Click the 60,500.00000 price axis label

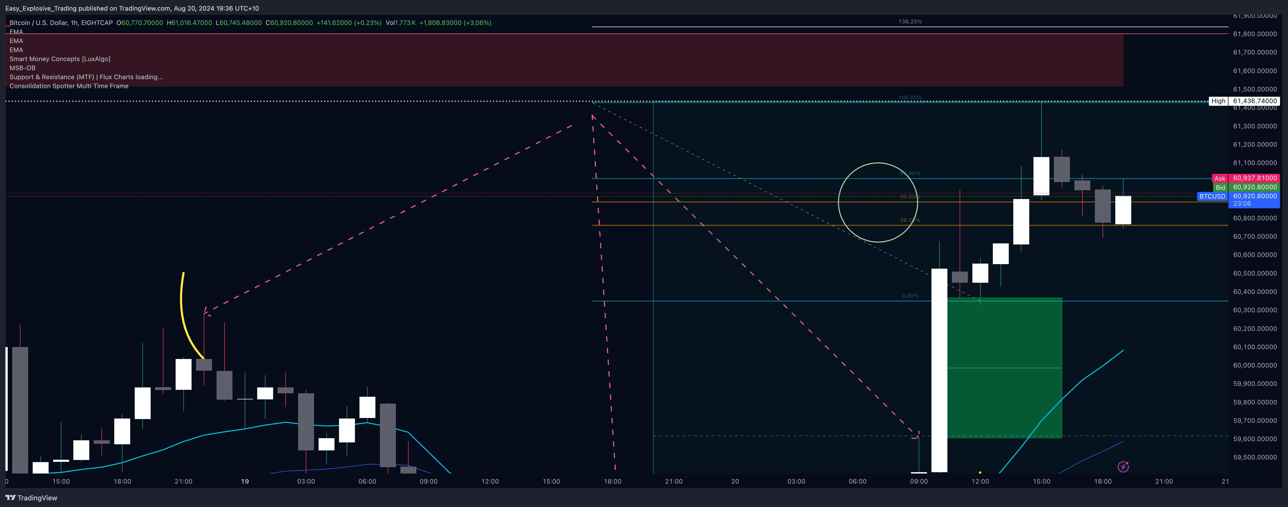1255,273
